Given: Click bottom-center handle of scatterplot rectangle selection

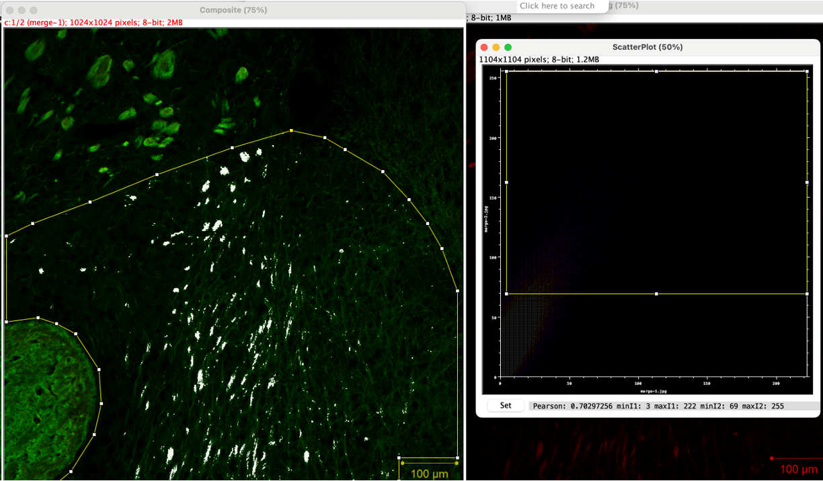Looking at the screenshot, I should [x=656, y=294].
